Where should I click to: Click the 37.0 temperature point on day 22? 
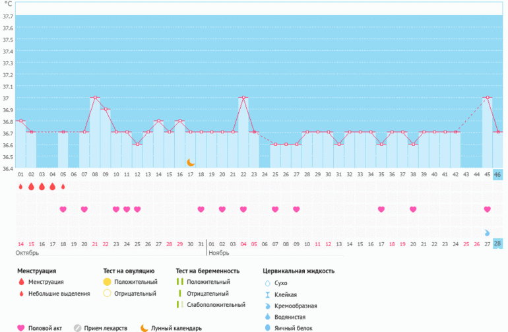243,98
